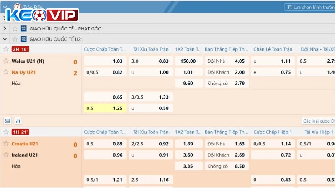Star the Ireland U21 team
This screenshot has height=188, width=335.
point(6,155)
